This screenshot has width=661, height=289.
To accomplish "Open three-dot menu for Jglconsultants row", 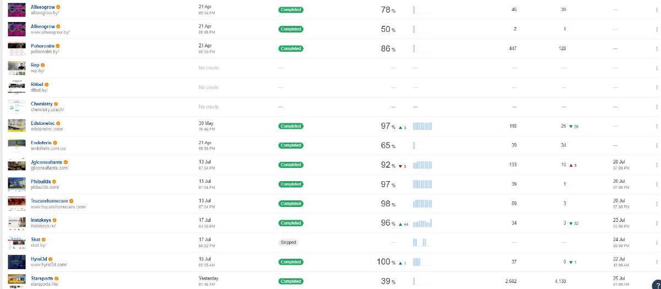I will (x=657, y=165).
